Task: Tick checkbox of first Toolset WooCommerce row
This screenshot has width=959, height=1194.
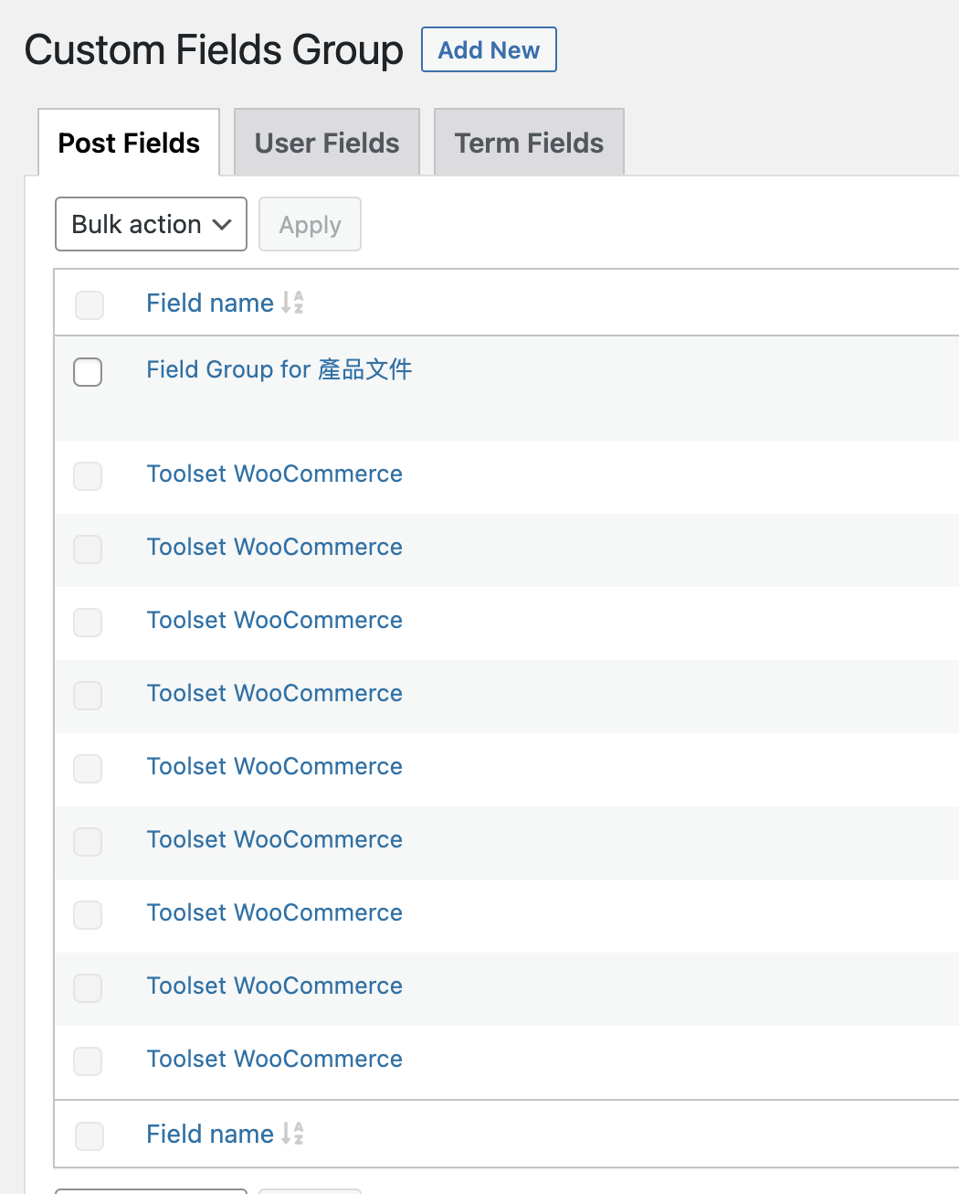Action: (x=88, y=475)
